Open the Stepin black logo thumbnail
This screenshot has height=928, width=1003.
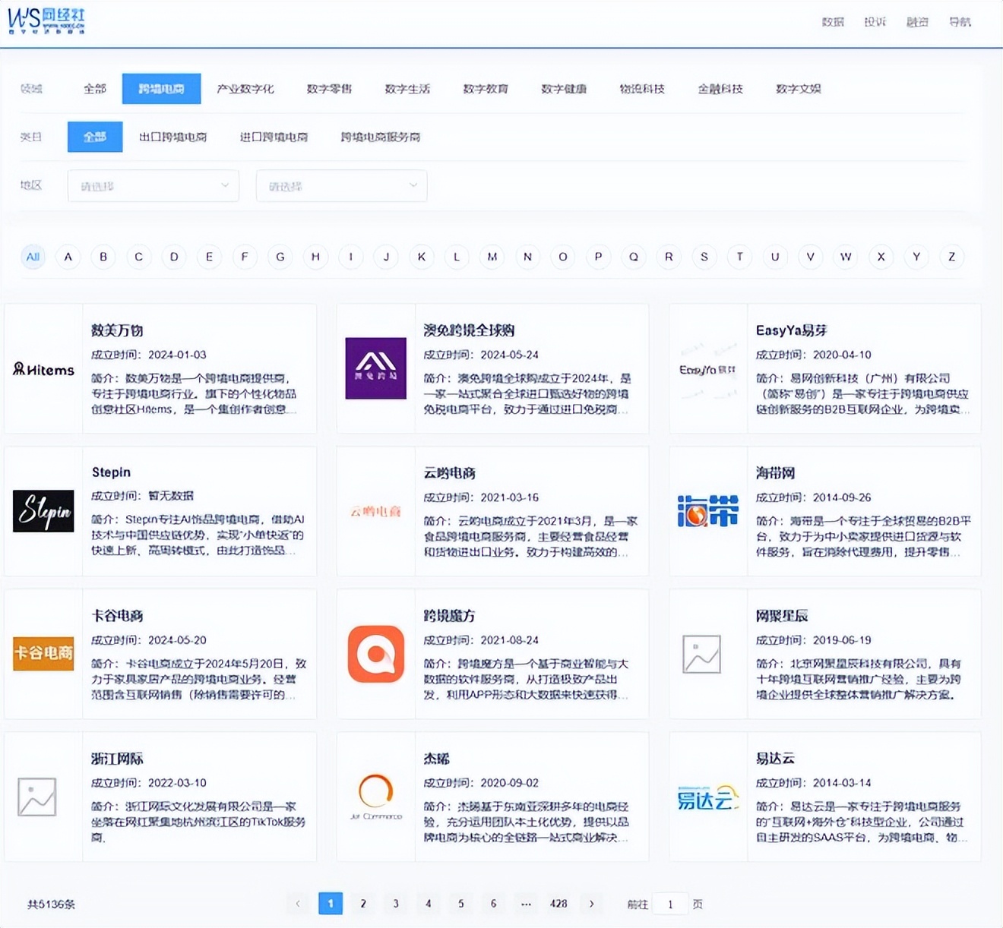pyautogui.click(x=43, y=511)
